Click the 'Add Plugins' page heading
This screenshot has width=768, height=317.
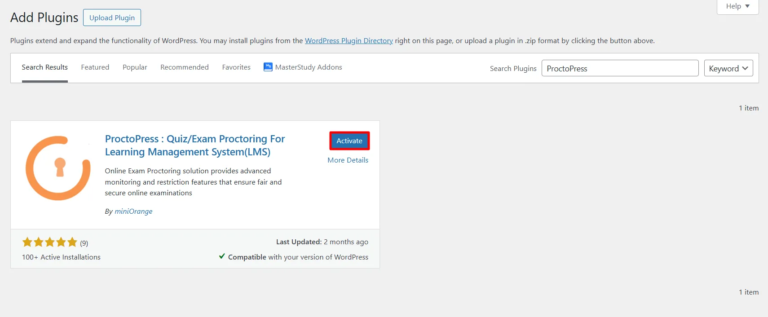pyautogui.click(x=44, y=18)
